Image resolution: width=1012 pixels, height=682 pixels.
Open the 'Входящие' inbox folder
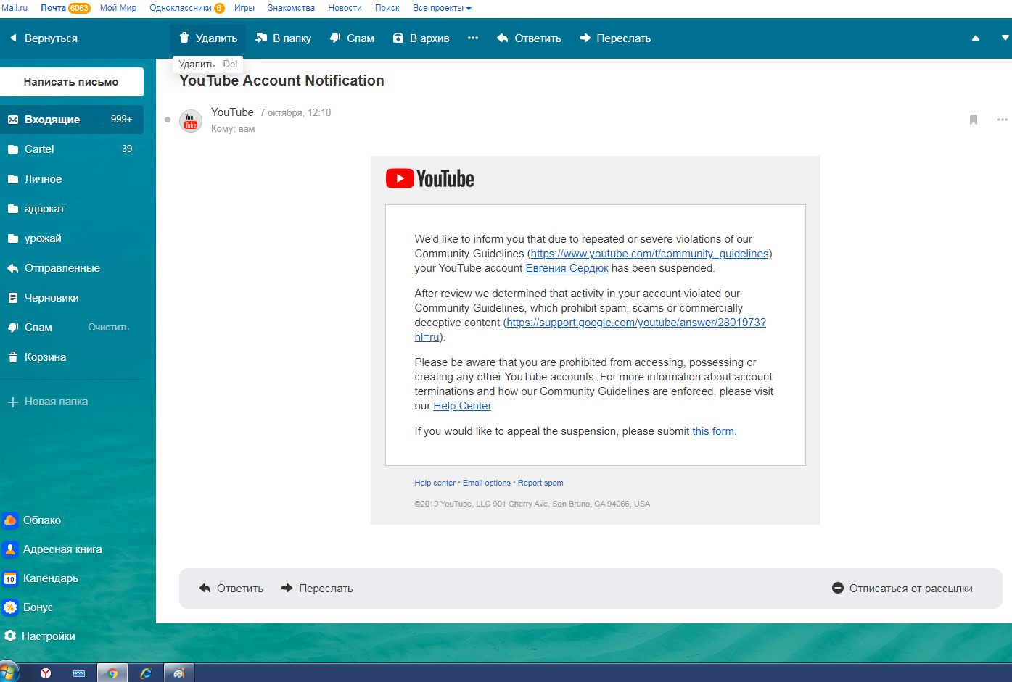pyautogui.click(x=71, y=120)
